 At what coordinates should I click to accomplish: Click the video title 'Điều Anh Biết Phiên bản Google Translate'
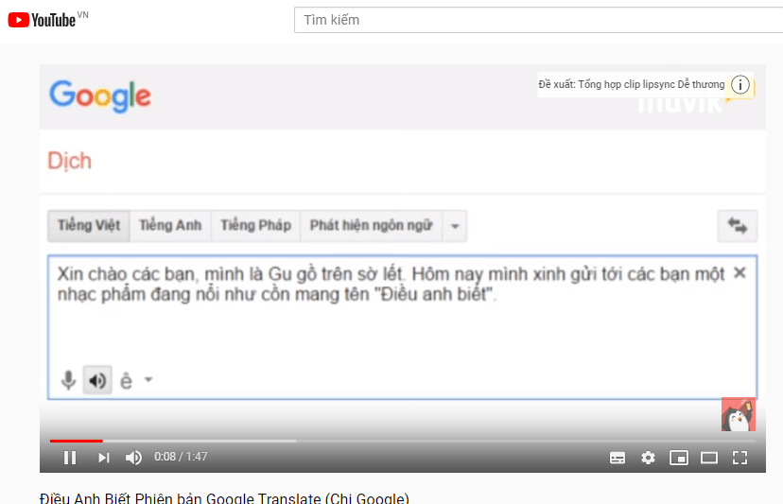click(x=224, y=498)
